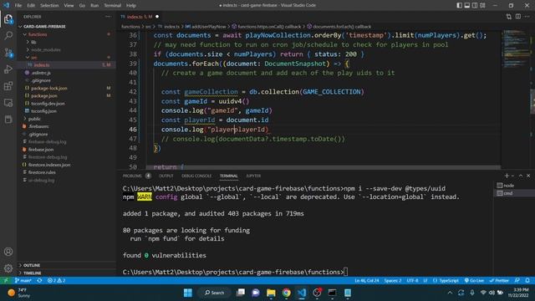Select the index.ts editor tab
Image resolution: width=535 pixels, height=301 pixels.
point(140,17)
